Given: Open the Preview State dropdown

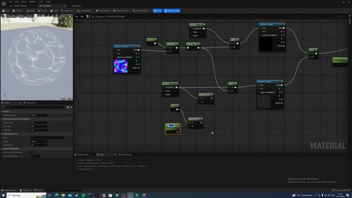Looking at the screenshot, I should coord(122,11).
